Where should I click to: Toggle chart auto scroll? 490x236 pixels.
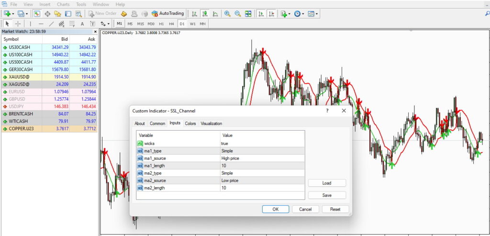(261, 14)
